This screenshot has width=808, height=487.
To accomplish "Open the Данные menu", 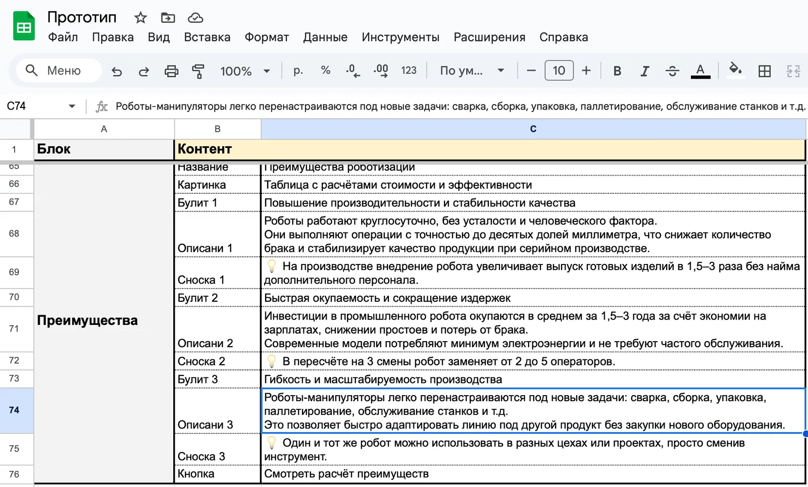I will coord(325,37).
